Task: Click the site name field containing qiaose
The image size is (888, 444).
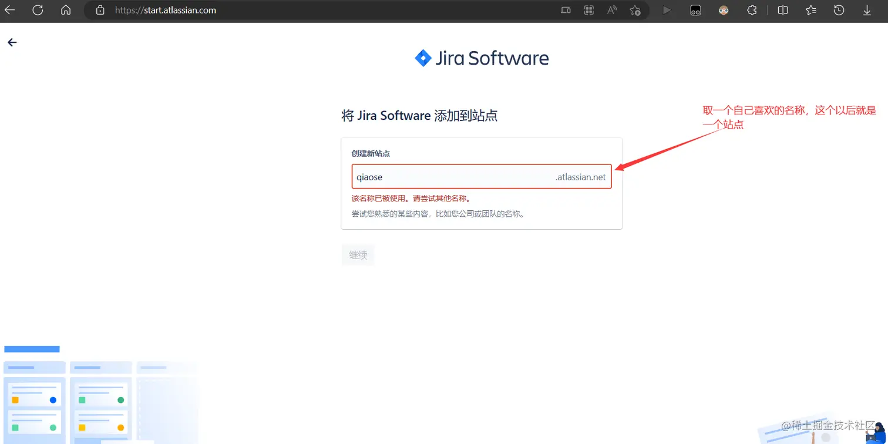Action: tap(482, 177)
